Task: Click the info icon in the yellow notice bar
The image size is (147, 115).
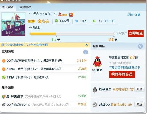Action: [x=3, y=45]
